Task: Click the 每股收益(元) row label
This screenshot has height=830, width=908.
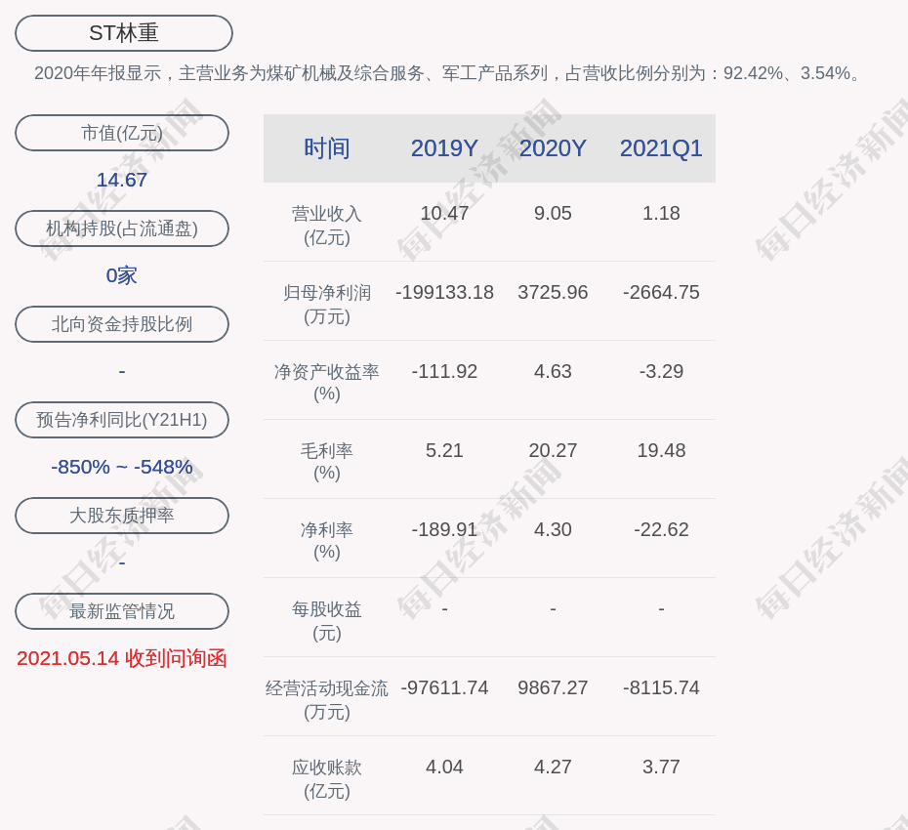Action: (327, 621)
